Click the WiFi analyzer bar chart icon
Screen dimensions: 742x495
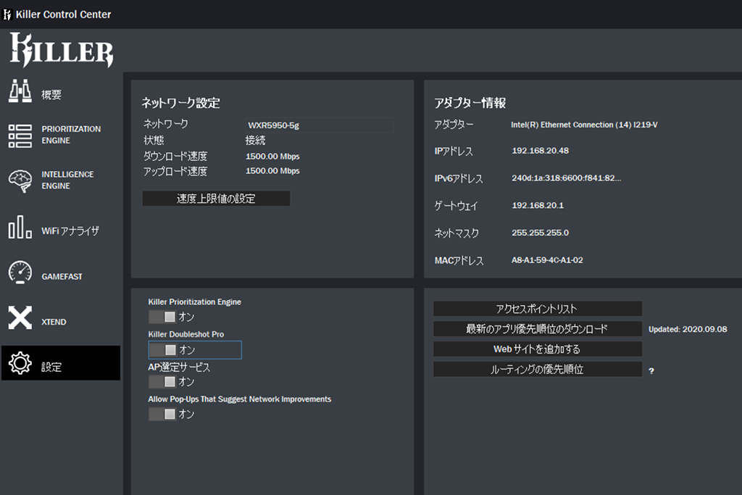pyautogui.click(x=20, y=227)
